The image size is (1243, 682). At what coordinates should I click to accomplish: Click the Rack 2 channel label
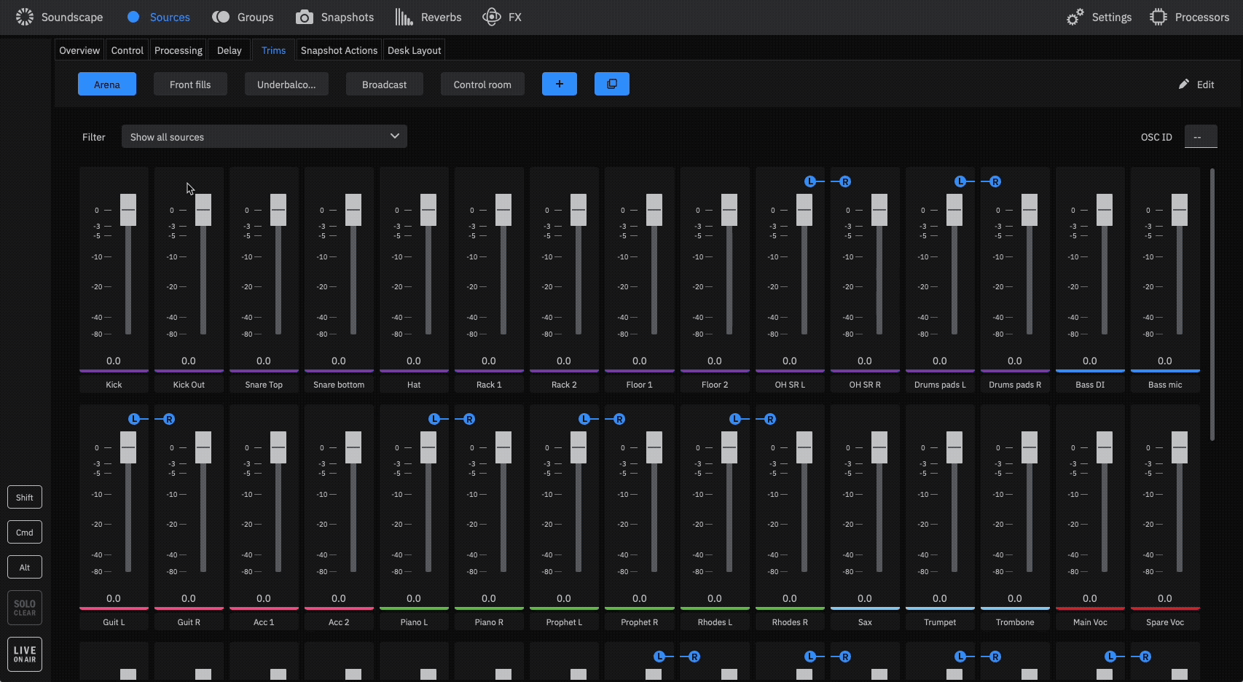pos(564,385)
